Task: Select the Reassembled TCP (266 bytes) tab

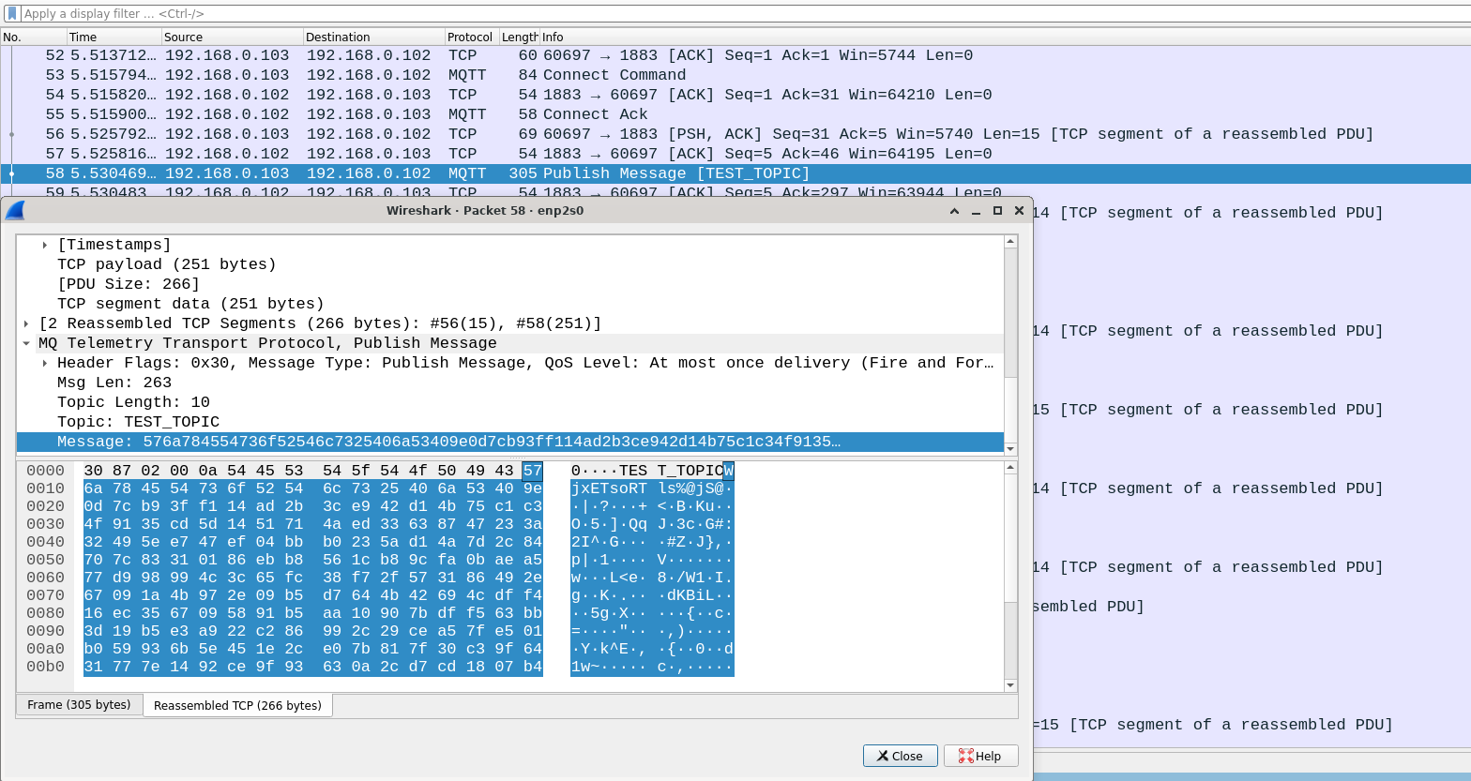Action: pos(237,705)
